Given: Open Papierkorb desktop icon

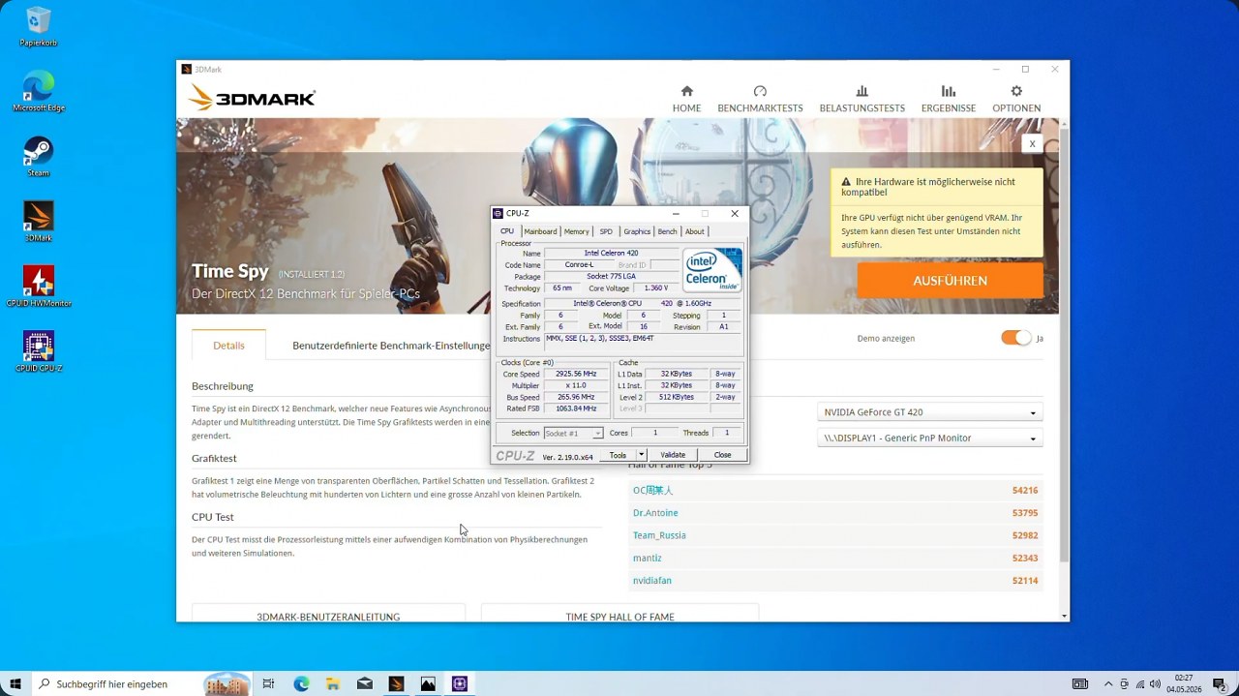Looking at the screenshot, I should (39, 27).
